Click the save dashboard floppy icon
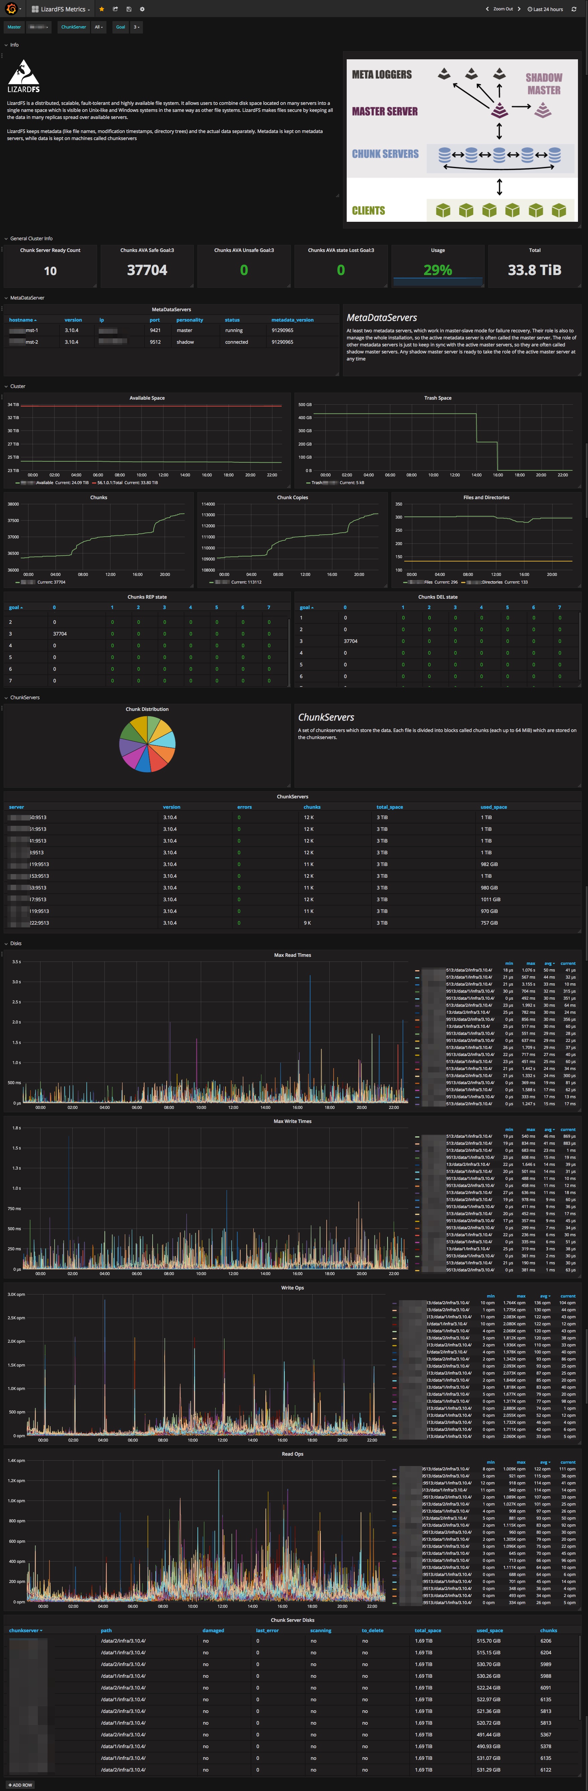588x1791 pixels. click(x=129, y=9)
